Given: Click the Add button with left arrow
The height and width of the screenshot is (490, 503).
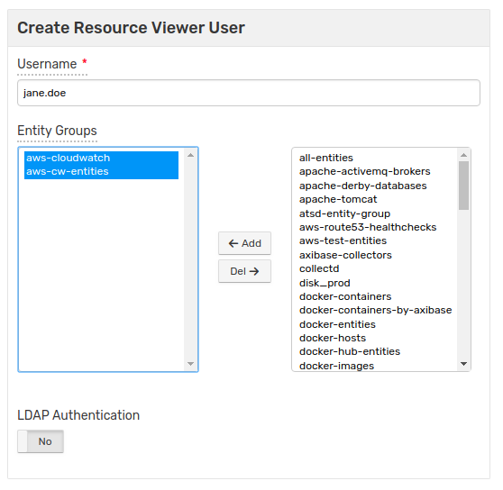Looking at the screenshot, I should (244, 243).
